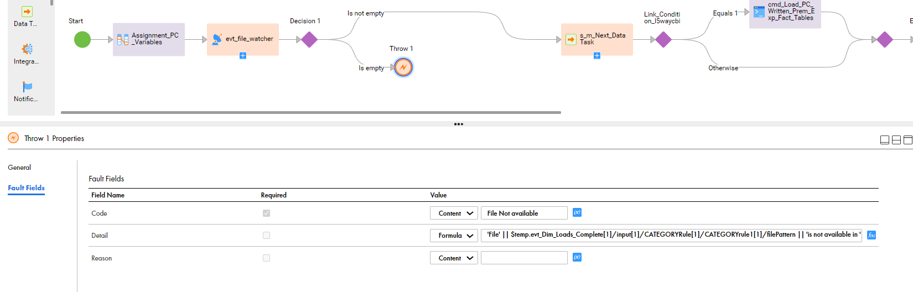Screen dimensions: 913x292
Task: Click the 'Is empty' branch label
Action: 371,68
